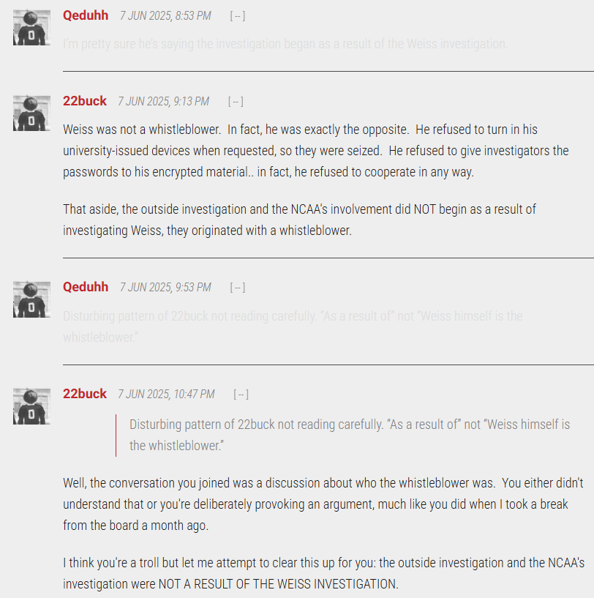Collapse the 10:47 PM 22buck comment
Screen dimensions: 594x598
pyautogui.click(x=241, y=395)
